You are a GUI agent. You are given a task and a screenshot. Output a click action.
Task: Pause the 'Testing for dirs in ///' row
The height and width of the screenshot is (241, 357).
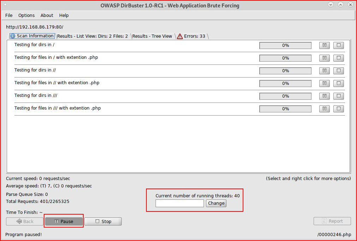[x=325, y=96]
